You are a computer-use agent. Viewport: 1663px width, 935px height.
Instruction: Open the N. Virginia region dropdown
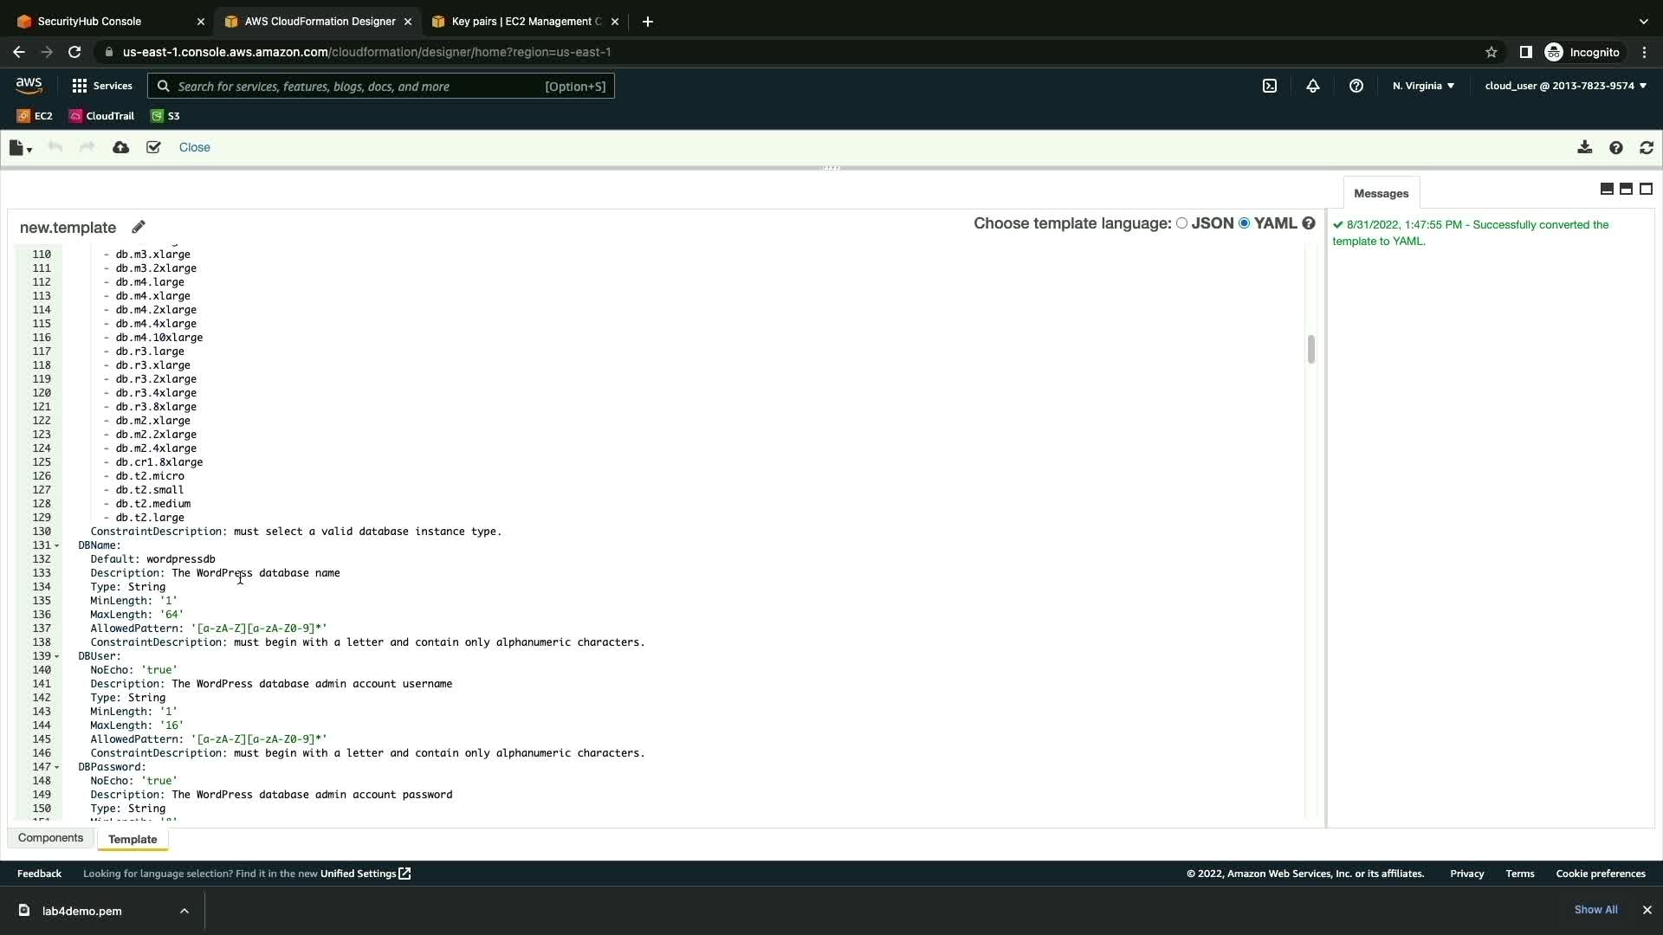click(1423, 86)
